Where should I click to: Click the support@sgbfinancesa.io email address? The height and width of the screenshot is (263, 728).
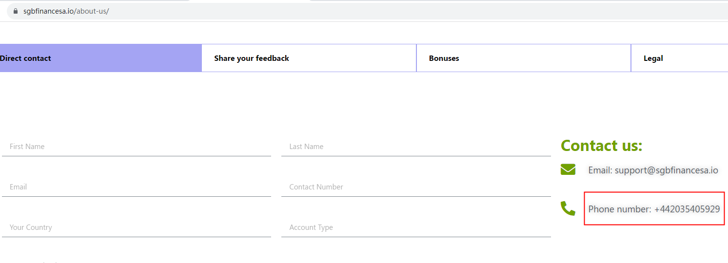pyautogui.click(x=666, y=170)
